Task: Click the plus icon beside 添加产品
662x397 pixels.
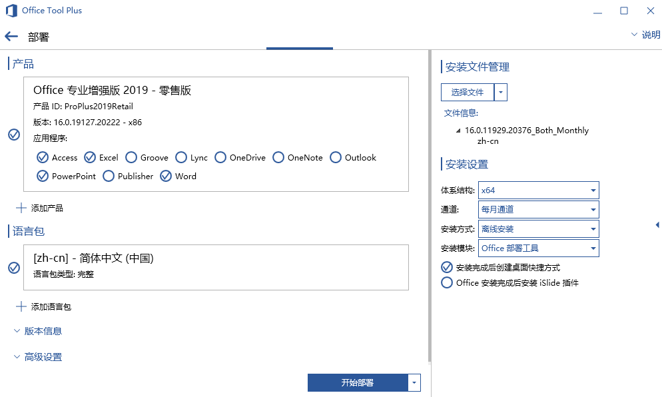Action: pos(21,208)
